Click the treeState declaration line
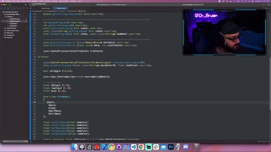The image size is (271, 152). [x=73, y=51]
